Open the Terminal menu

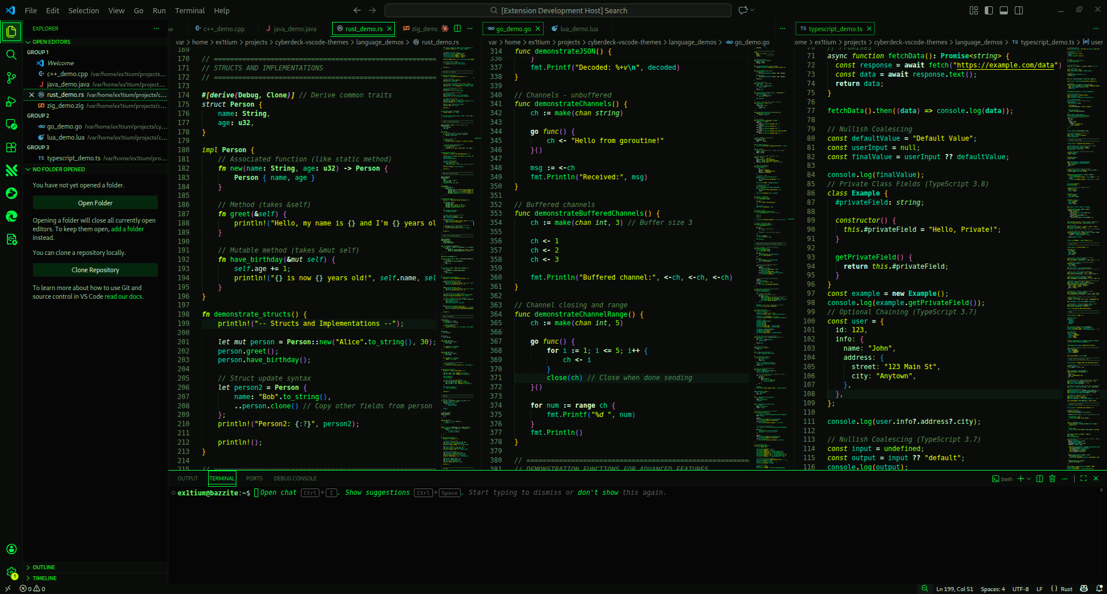point(189,10)
